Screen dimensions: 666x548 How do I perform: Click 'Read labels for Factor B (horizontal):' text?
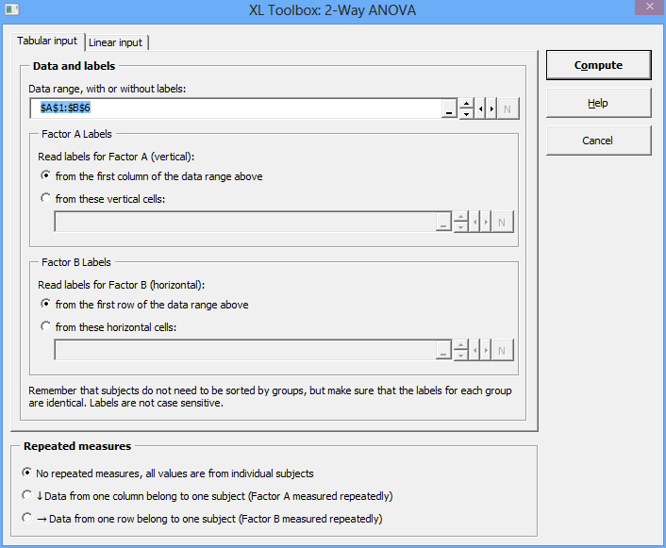(121, 285)
